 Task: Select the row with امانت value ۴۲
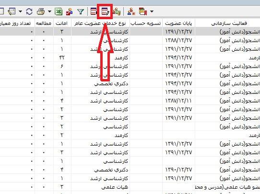point(130,57)
